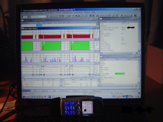Click the solid dark square icon at toolbar end
Screen dimensions: 163x122
point(135,15)
